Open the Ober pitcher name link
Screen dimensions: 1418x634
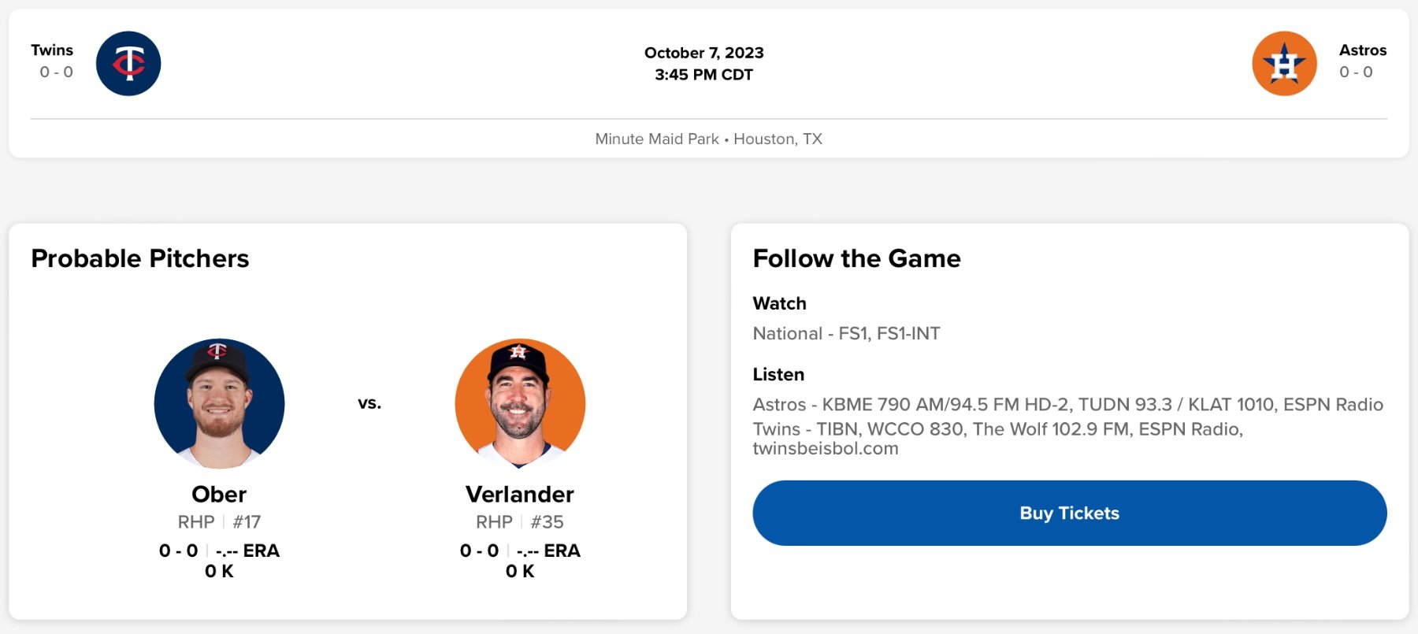click(x=219, y=495)
